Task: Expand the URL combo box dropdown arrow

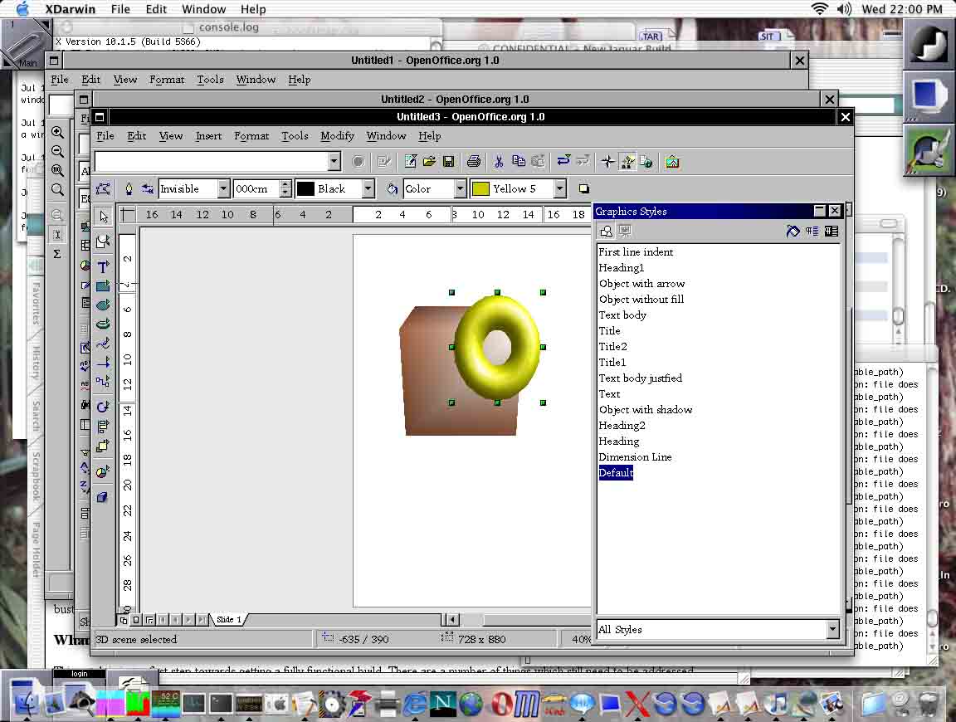Action: (334, 161)
